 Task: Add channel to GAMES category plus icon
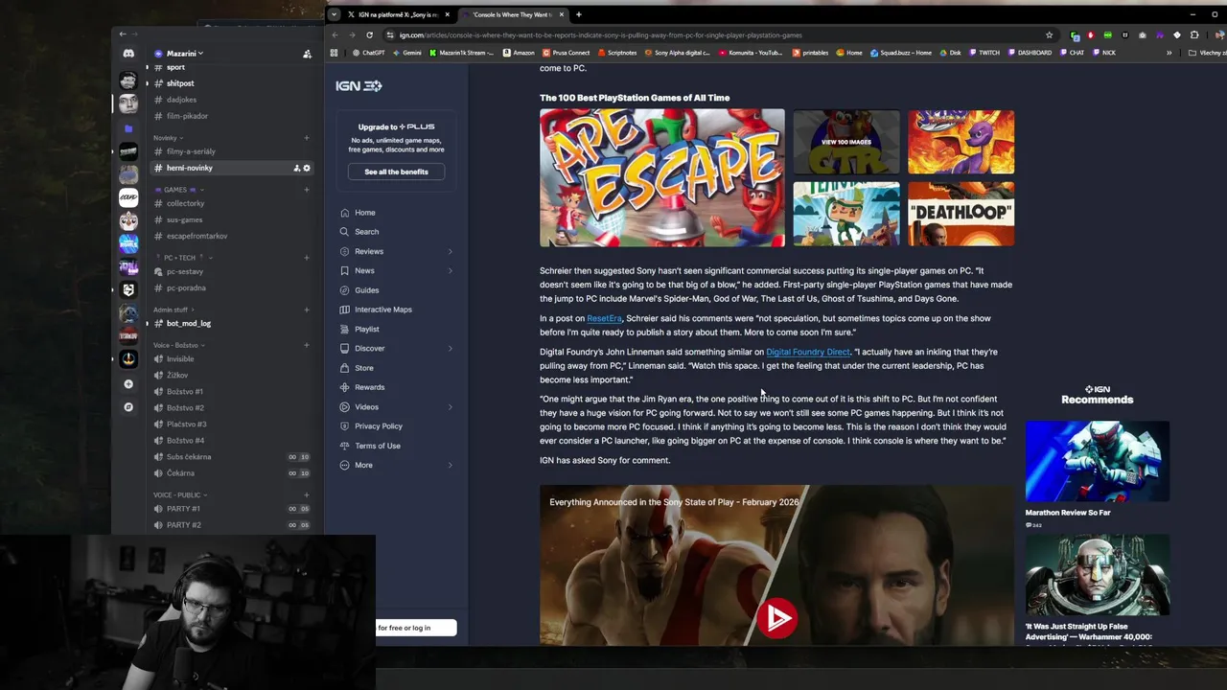click(307, 190)
